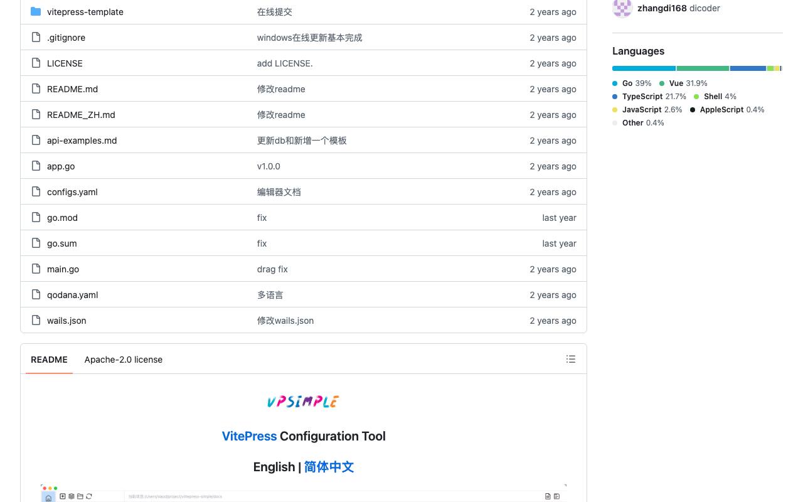Screen dimensions: 803x502
Task: Click '2 years ago' timestamp on main.go row
Action: [553, 269]
